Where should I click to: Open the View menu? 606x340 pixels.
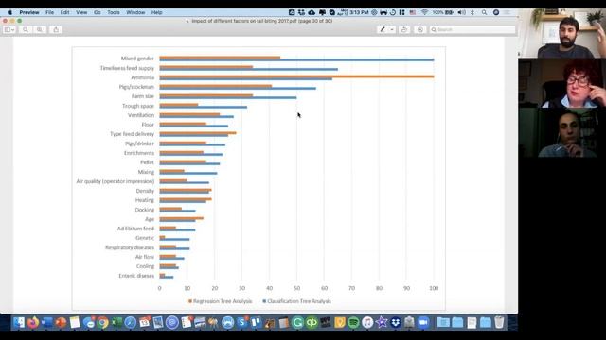[x=81, y=12]
